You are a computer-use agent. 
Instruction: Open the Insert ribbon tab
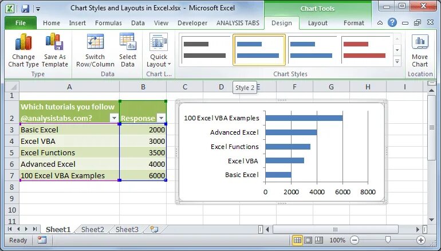[x=77, y=23]
